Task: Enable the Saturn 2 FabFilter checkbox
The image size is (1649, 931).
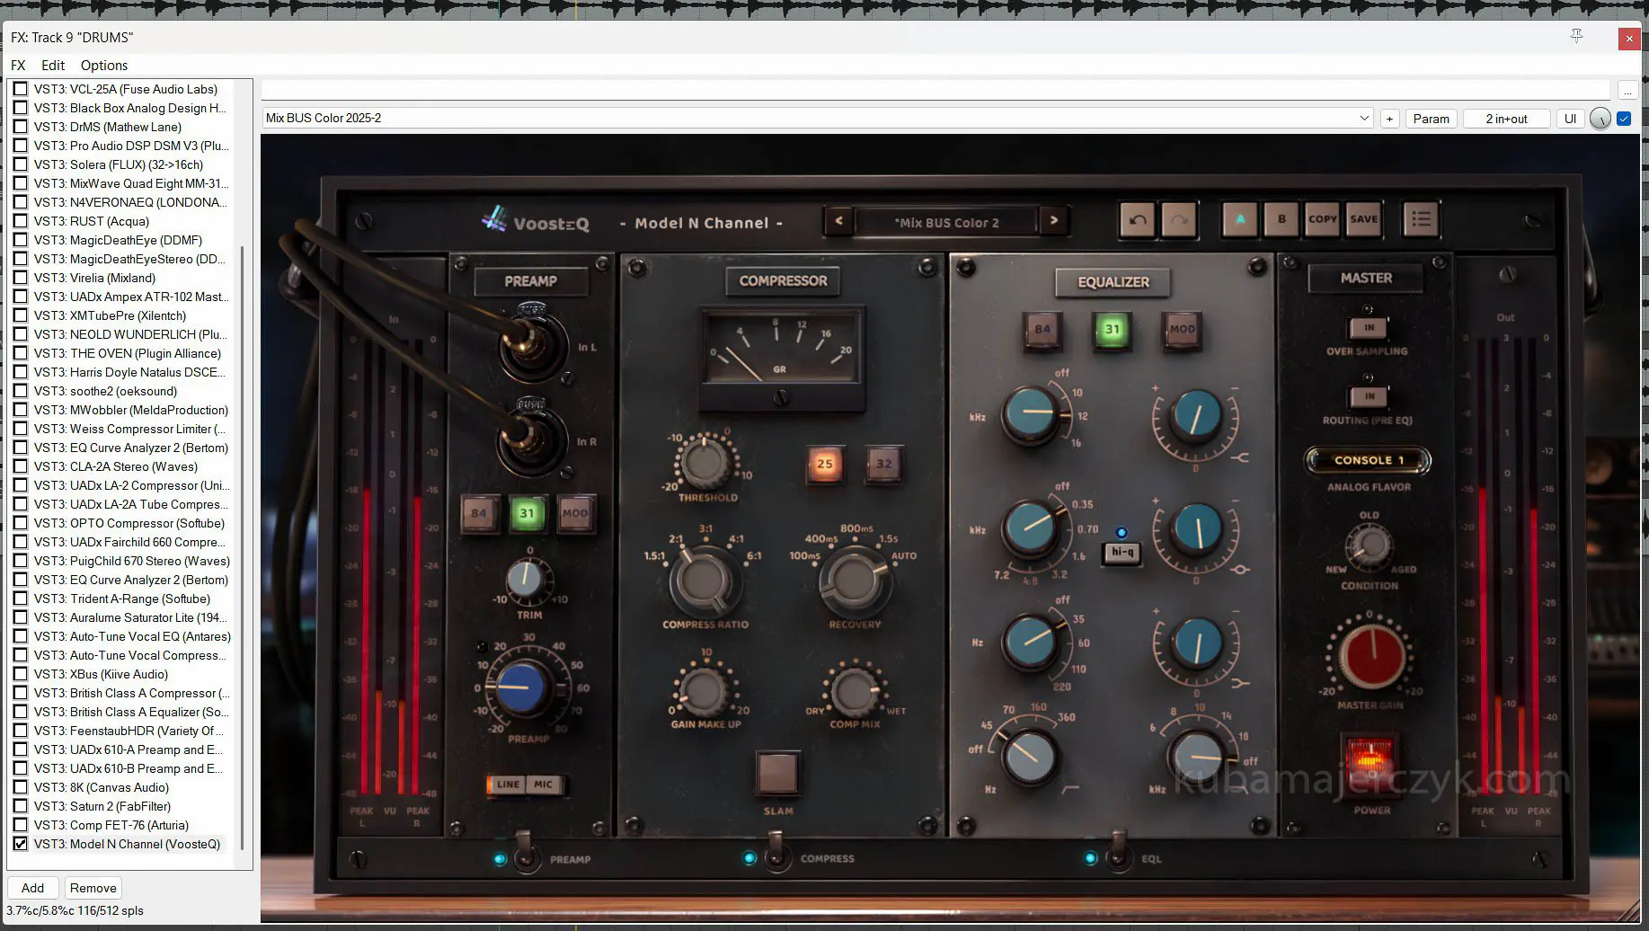Action: (x=21, y=806)
